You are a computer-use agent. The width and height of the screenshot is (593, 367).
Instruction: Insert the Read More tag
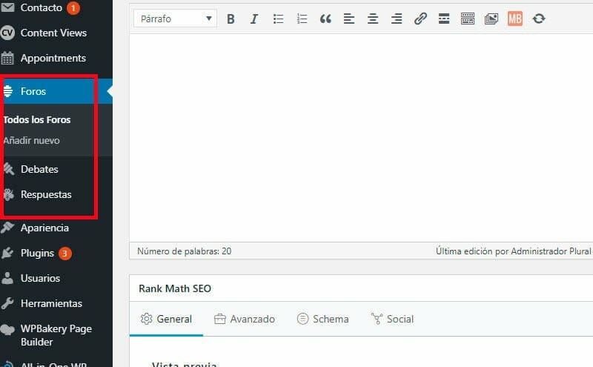pyautogui.click(x=444, y=19)
